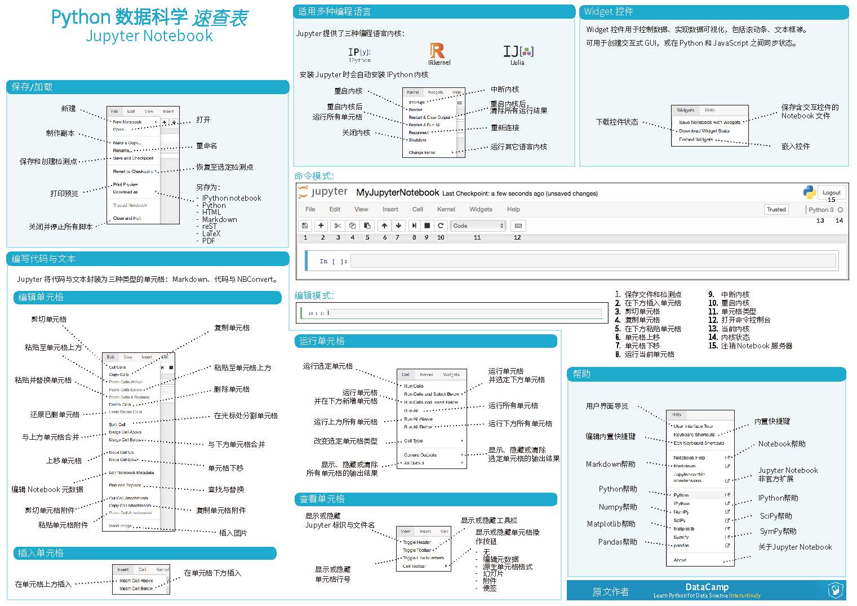Click Toggle Header in the View menu
This screenshot has height=606, width=857.
(x=417, y=542)
